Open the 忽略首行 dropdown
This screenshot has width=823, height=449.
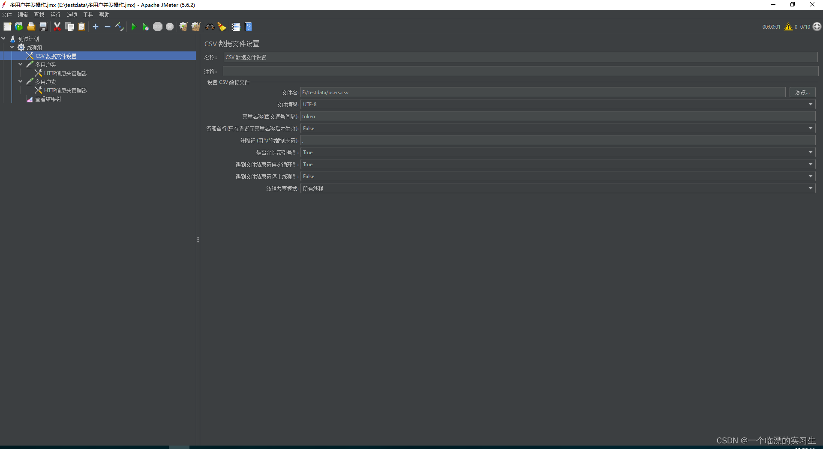(558, 129)
